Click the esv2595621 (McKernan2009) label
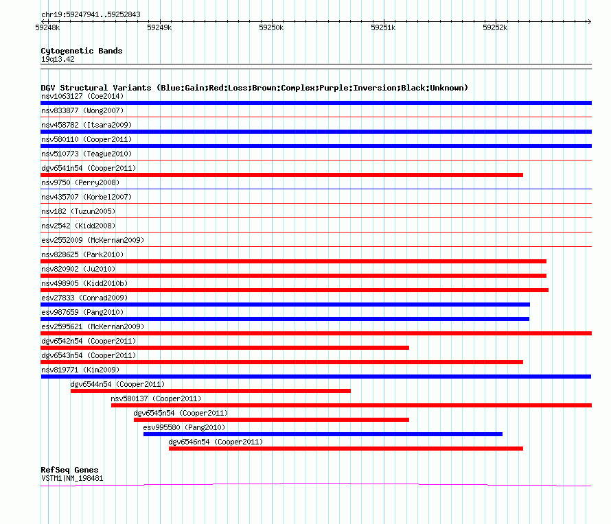Image resolution: width=611 pixels, height=524 pixels. pyautogui.click(x=93, y=326)
